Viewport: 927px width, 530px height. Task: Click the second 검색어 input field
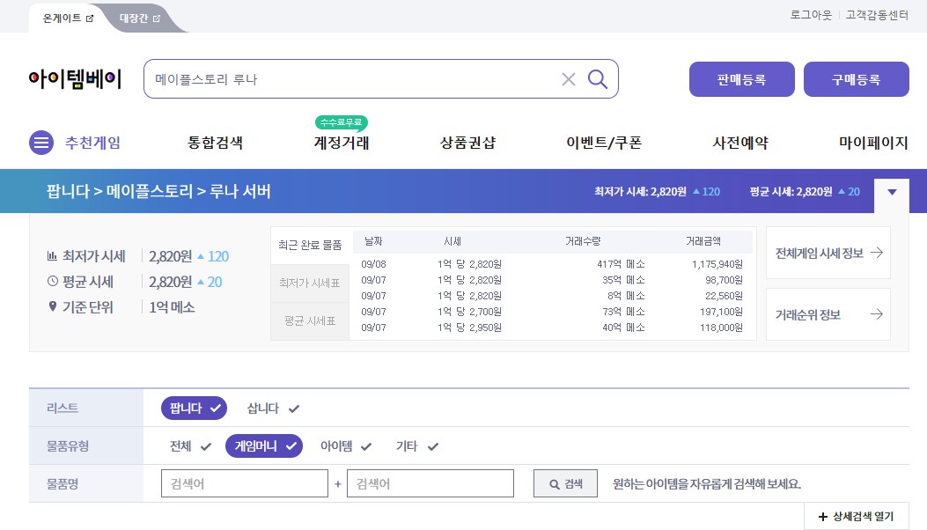click(x=430, y=484)
